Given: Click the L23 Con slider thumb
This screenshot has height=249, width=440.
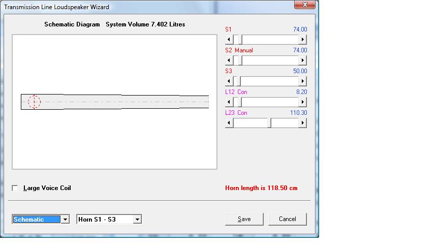Looking at the screenshot, I should click(269, 123).
